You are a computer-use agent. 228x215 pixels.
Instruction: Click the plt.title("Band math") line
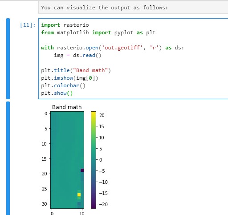[76, 70]
